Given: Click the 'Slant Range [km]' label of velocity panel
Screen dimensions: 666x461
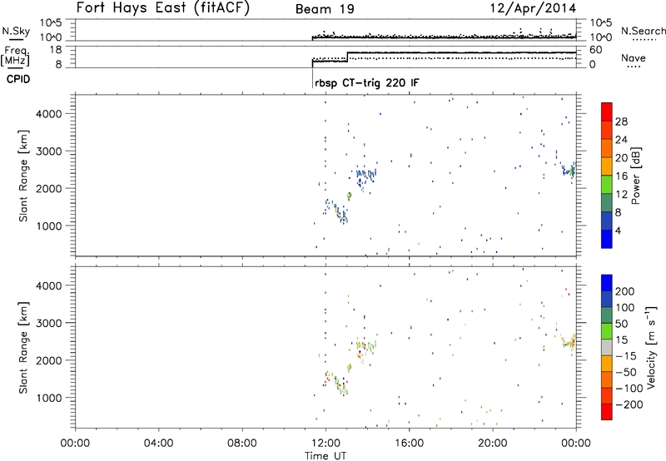Looking at the screenshot, I should [23, 348].
